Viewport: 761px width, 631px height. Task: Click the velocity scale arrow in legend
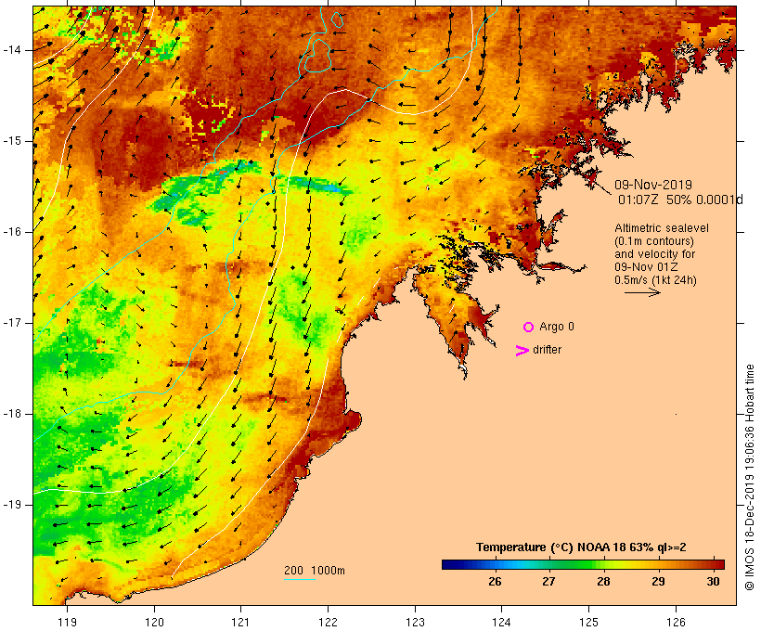642,292
